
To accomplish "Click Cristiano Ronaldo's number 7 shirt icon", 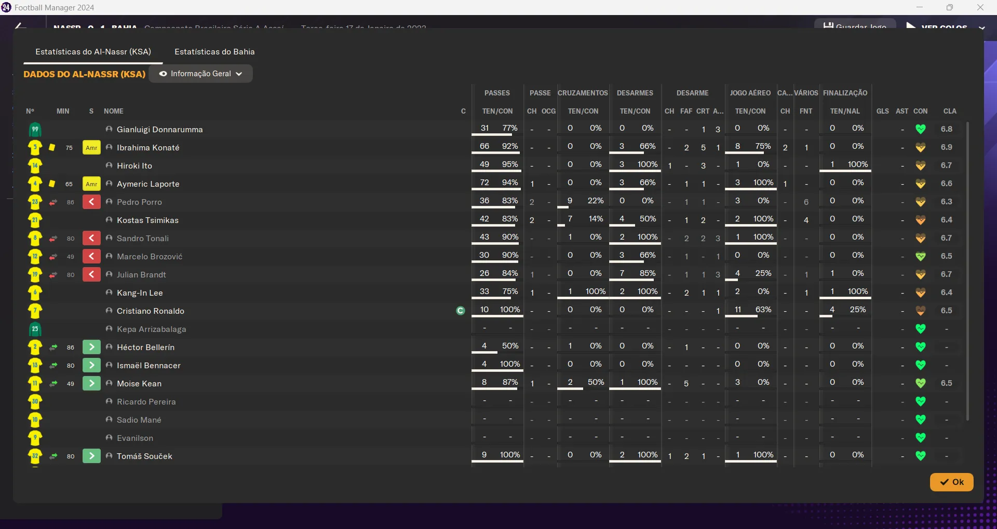I will click(x=35, y=311).
